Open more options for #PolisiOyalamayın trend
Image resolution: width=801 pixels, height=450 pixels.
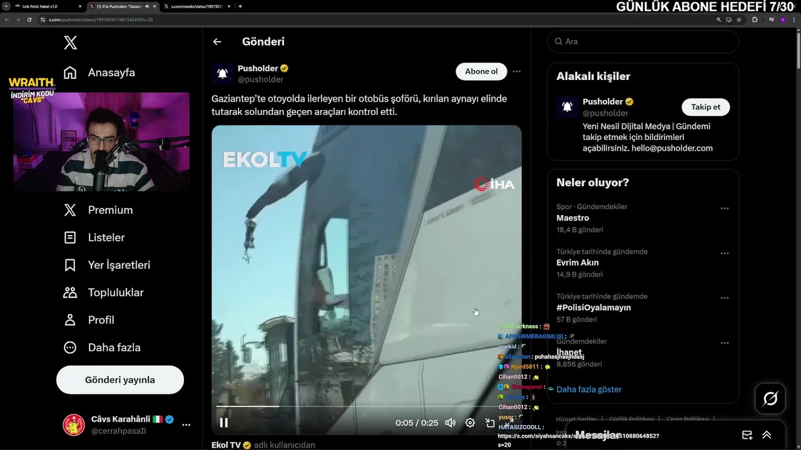[x=725, y=298]
